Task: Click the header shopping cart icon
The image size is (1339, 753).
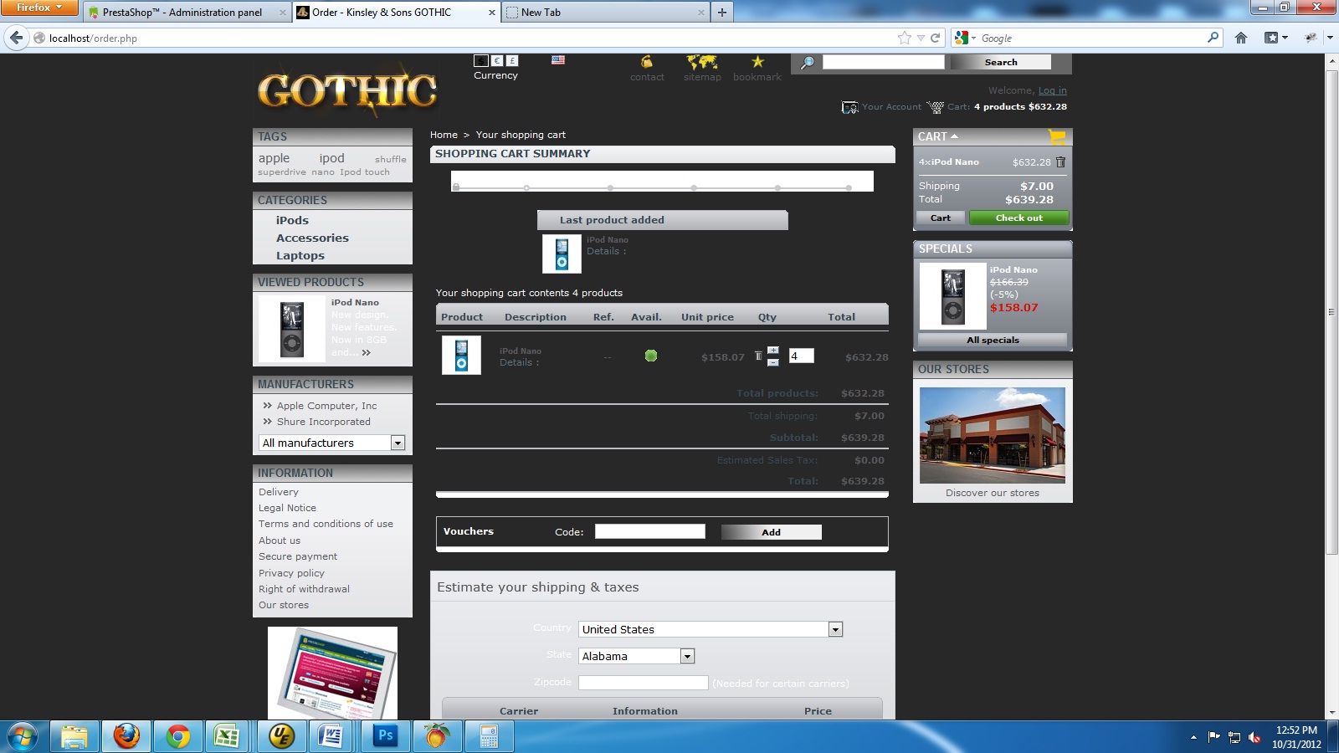Action: point(936,107)
